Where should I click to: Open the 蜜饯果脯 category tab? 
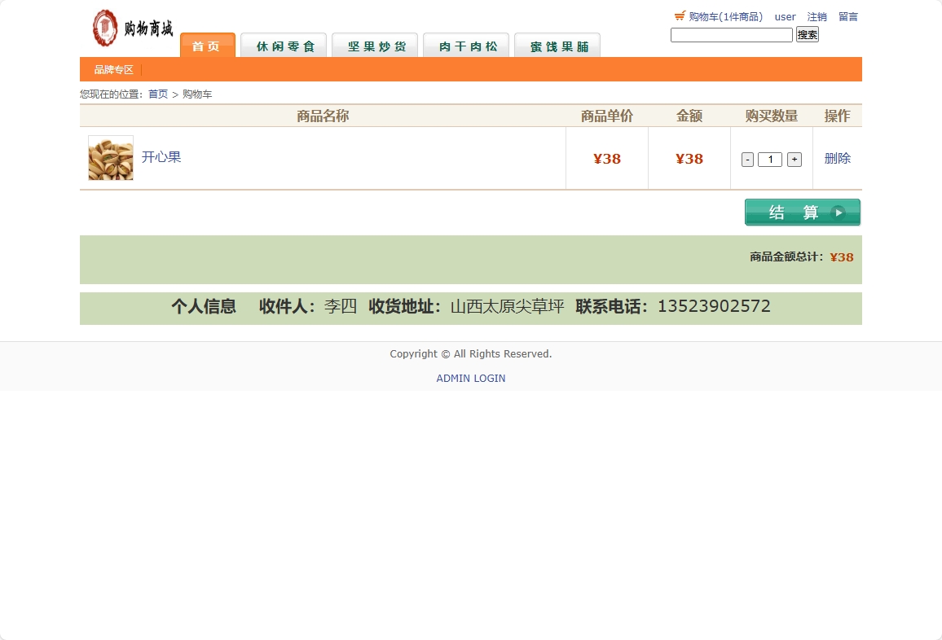pyautogui.click(x=557, y=46)
